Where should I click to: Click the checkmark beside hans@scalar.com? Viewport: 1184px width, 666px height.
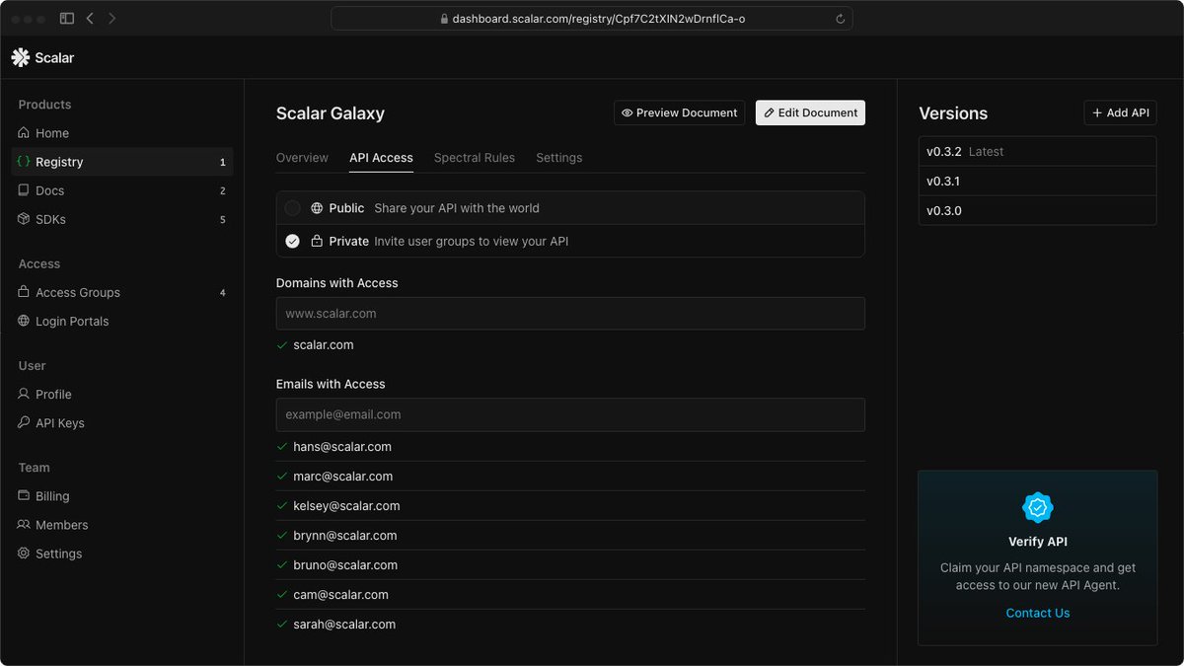[282, 447]
